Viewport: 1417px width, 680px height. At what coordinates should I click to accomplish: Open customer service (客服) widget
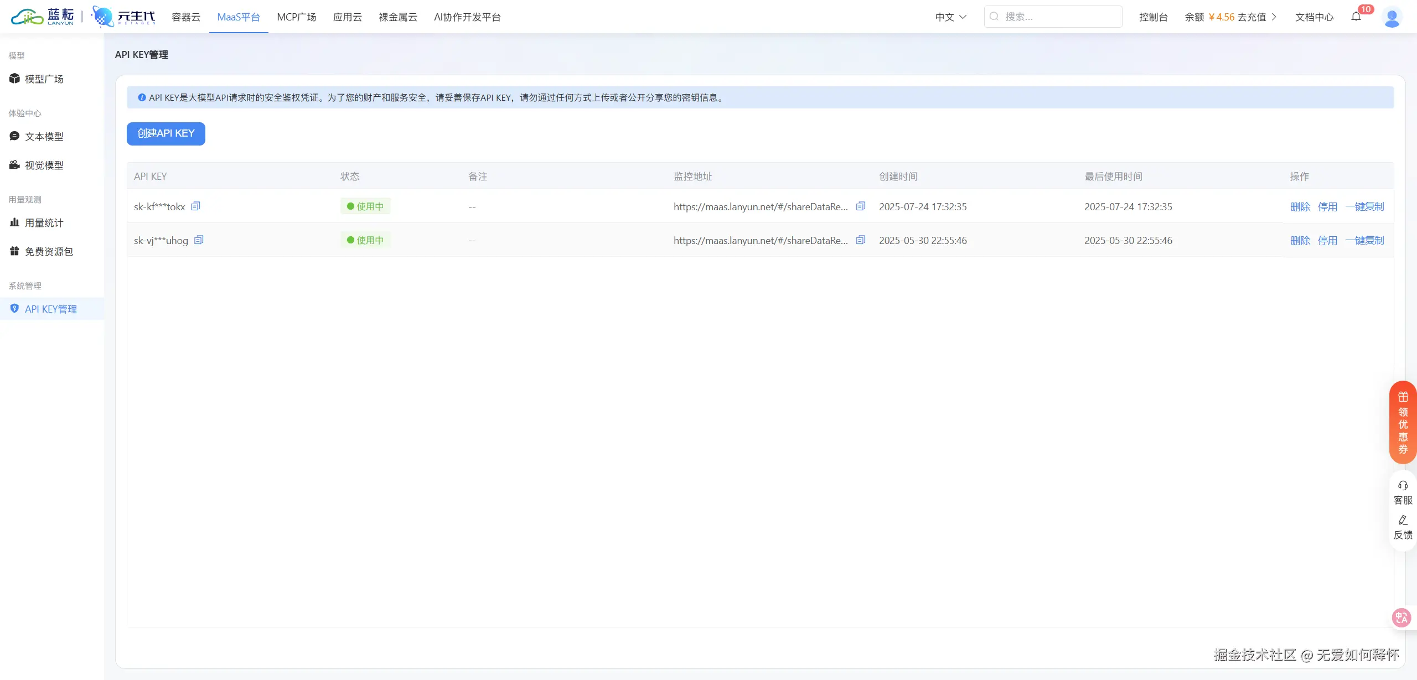point(1403,492)
